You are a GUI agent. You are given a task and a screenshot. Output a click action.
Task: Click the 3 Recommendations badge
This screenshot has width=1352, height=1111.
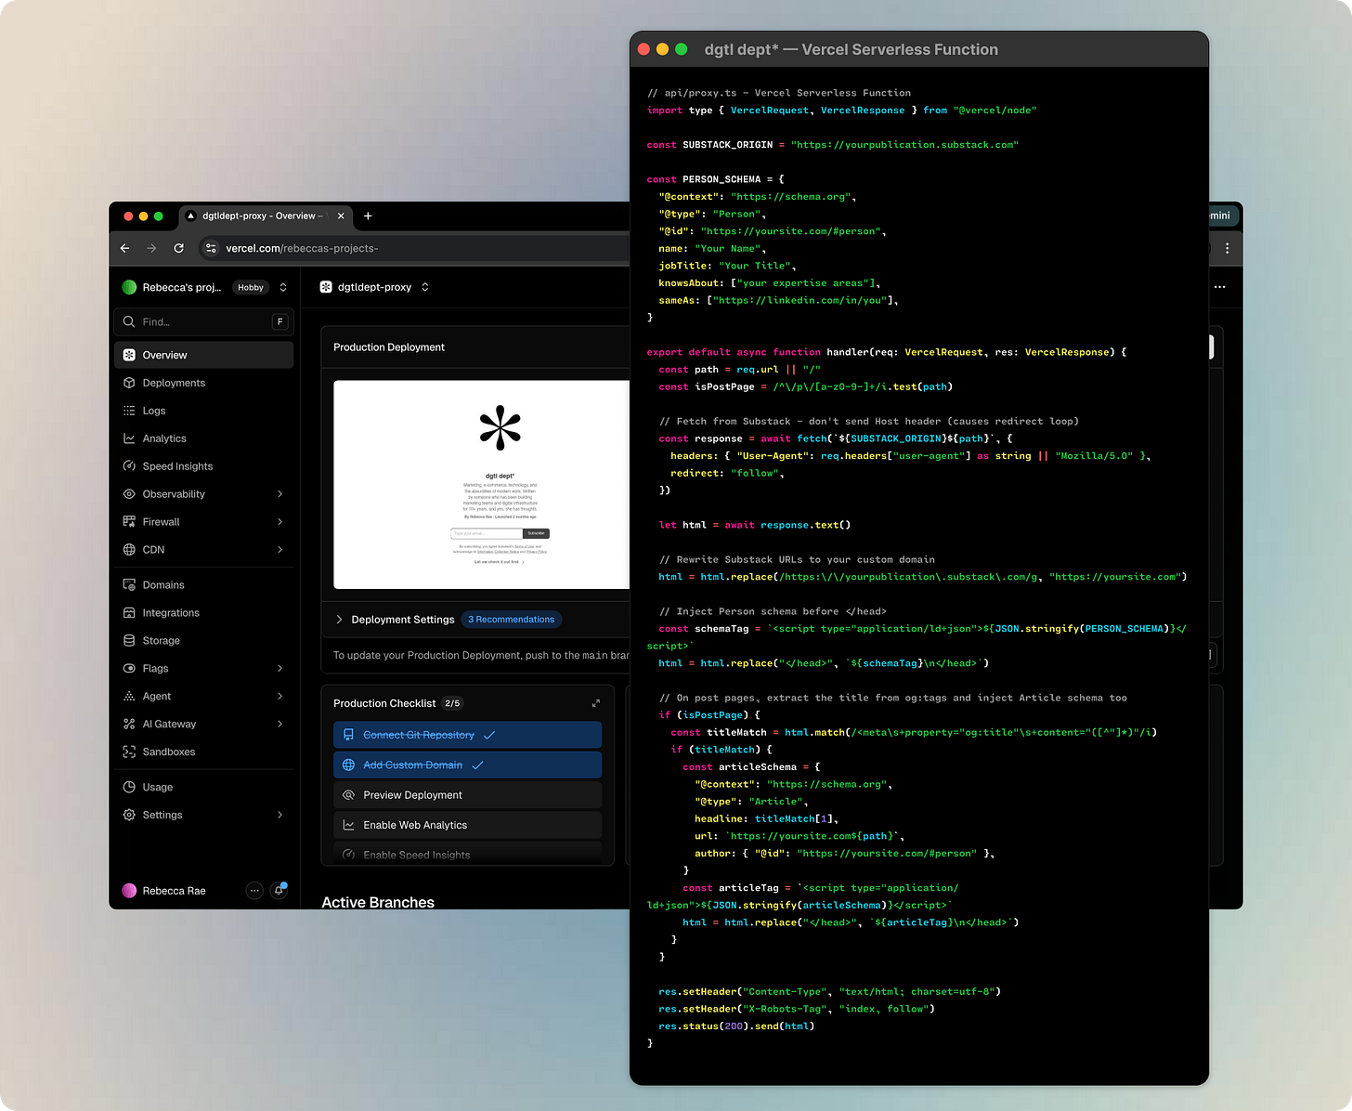511,620
